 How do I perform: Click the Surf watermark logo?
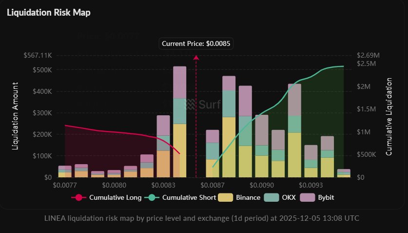pos(203,104)
